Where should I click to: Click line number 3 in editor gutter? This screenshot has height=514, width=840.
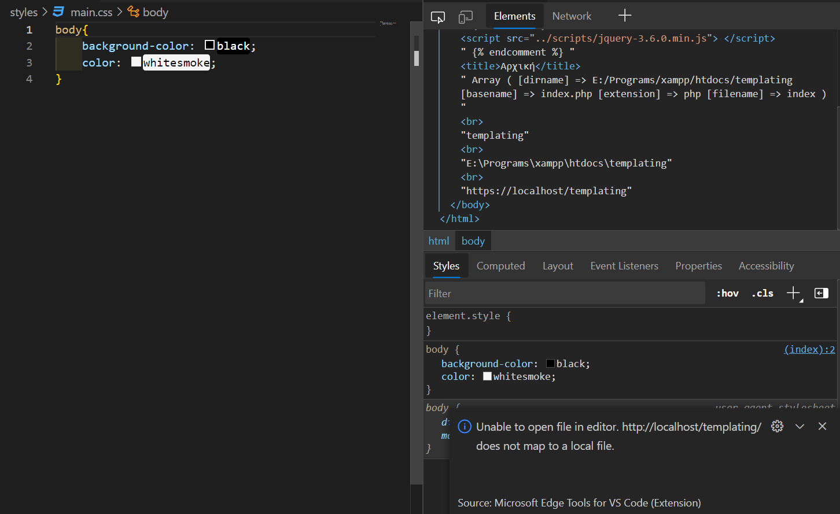[x=29, y=62]
